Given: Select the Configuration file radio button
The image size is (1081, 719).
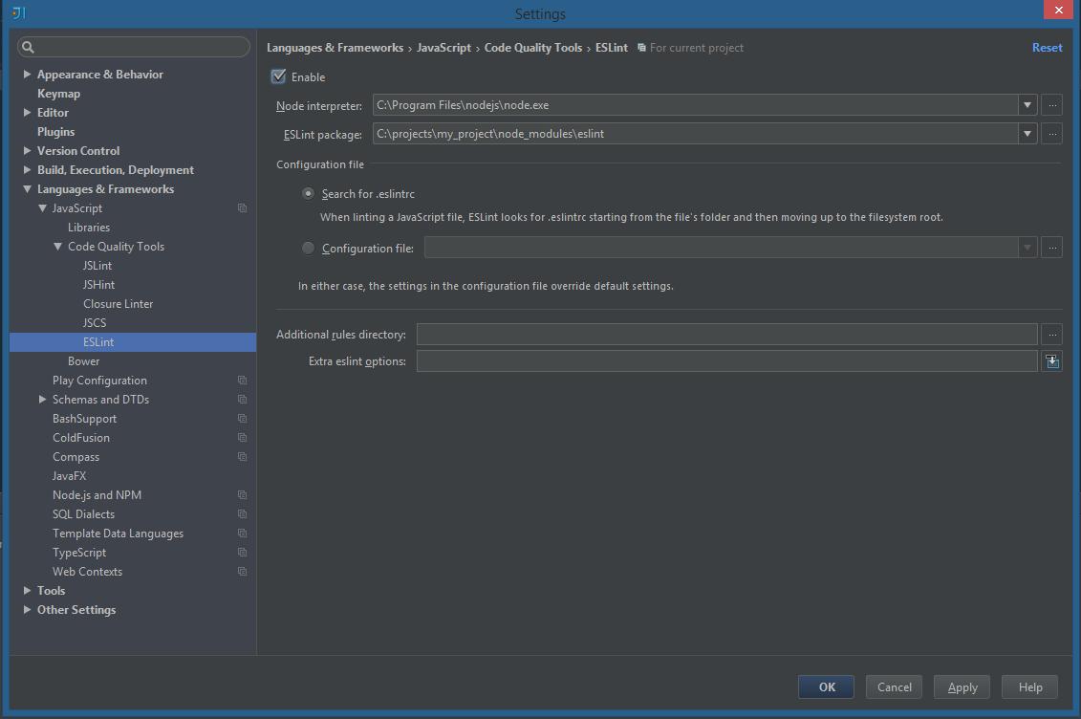Looking at the screenshot, I should (x=308, y=249).
